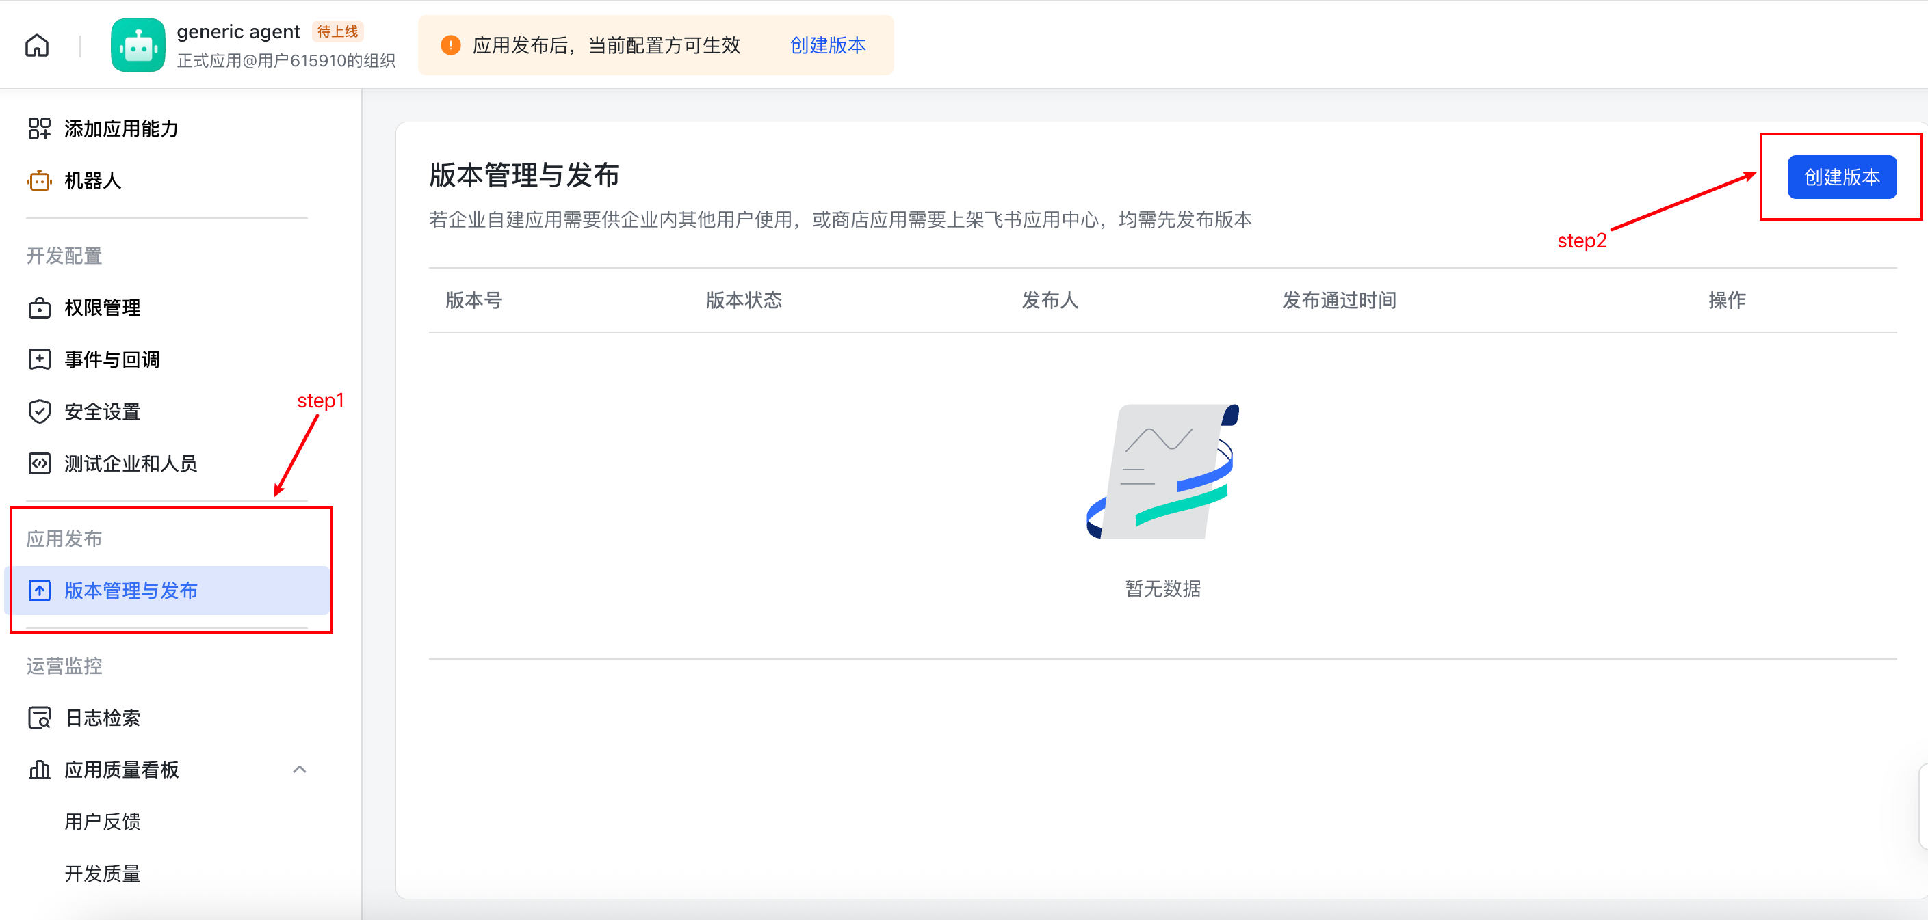Click the 创建版本 link in banner

[x=828, y=46]
